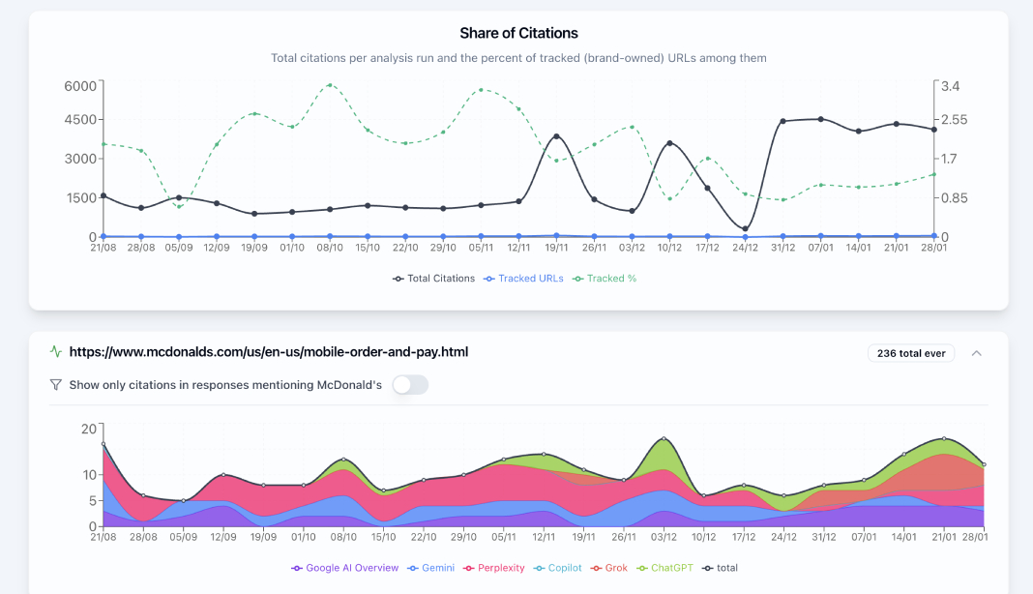Image resolution: width=1033 pixels, height=594 pixels.
Task: Toggle Grok legend entry
Action: [x=611, y=568]
